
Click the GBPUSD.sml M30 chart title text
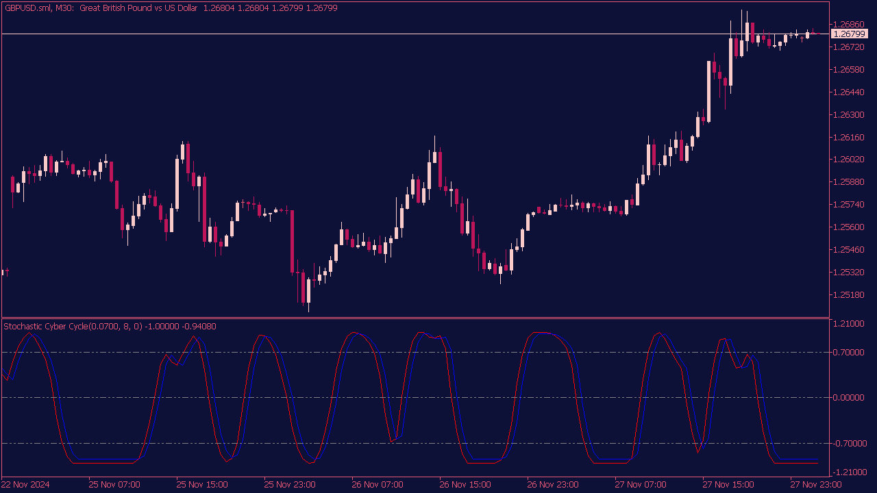point(171,8)
